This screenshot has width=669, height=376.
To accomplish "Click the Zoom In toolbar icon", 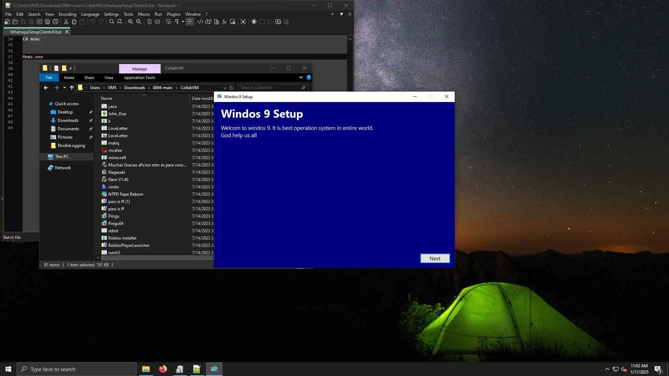I will tap(131, 22).
